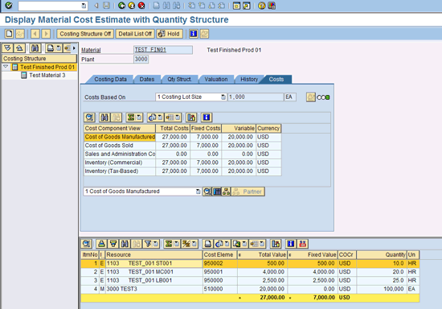Click the red cancel icon in top toolbar

coord(141,6)
